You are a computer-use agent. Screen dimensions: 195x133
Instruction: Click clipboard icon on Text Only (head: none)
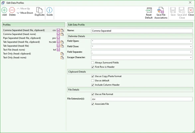click(62, 58)
